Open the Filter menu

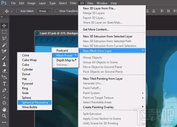(x=73, y=3)
